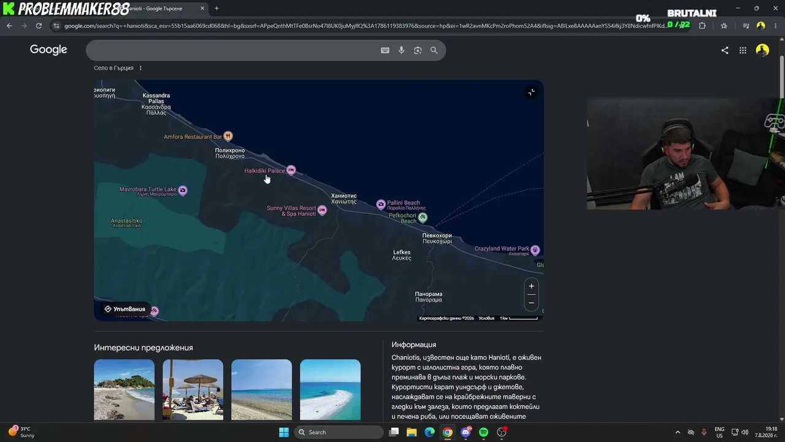Click the Google logo

[x=48, y=50]
